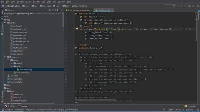Click the views breadcrumb folder

click(x=57, y=6)
